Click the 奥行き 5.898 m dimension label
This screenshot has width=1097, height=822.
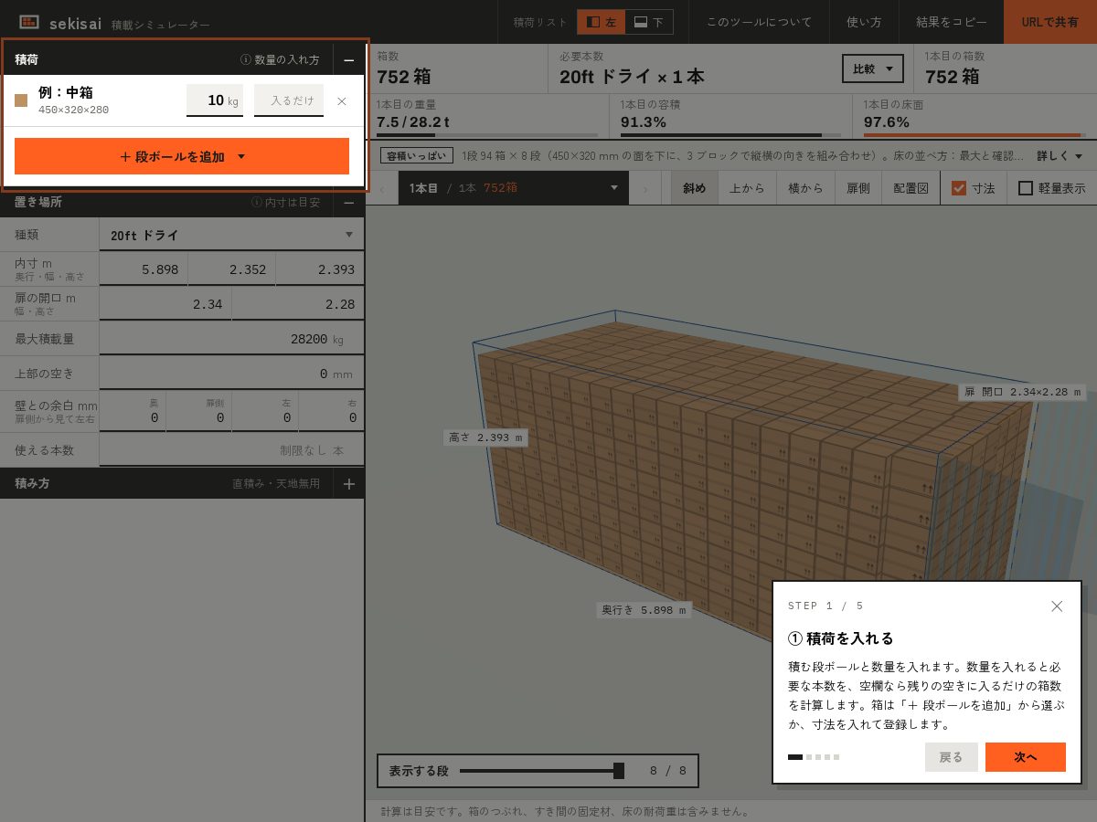tap(644, 609)
